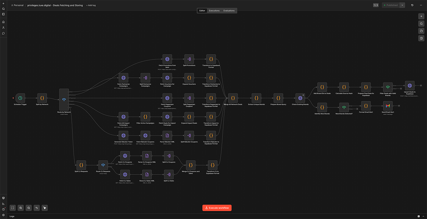The width and height of the screenshot is (427, 219).
Task: Select the Generate Rakuten Token node
Action: pos(123,136)
